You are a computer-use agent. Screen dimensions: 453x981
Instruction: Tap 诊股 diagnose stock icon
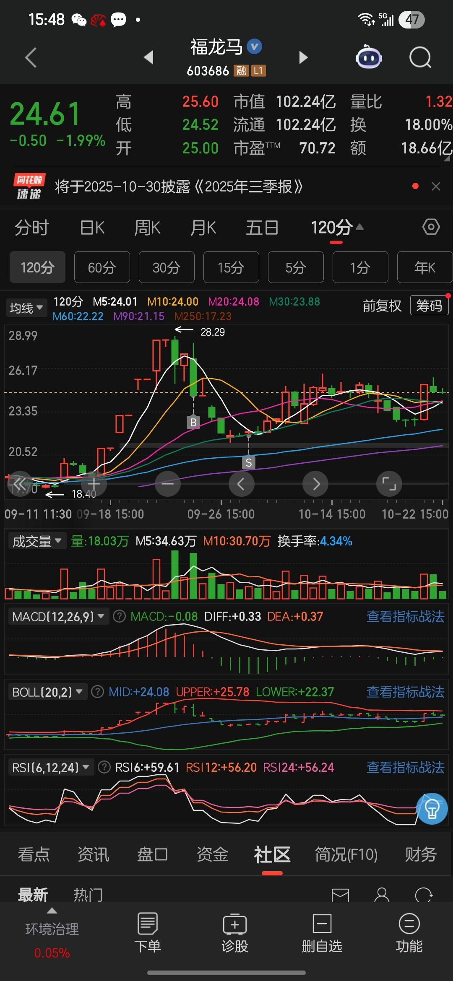point(235,932)
